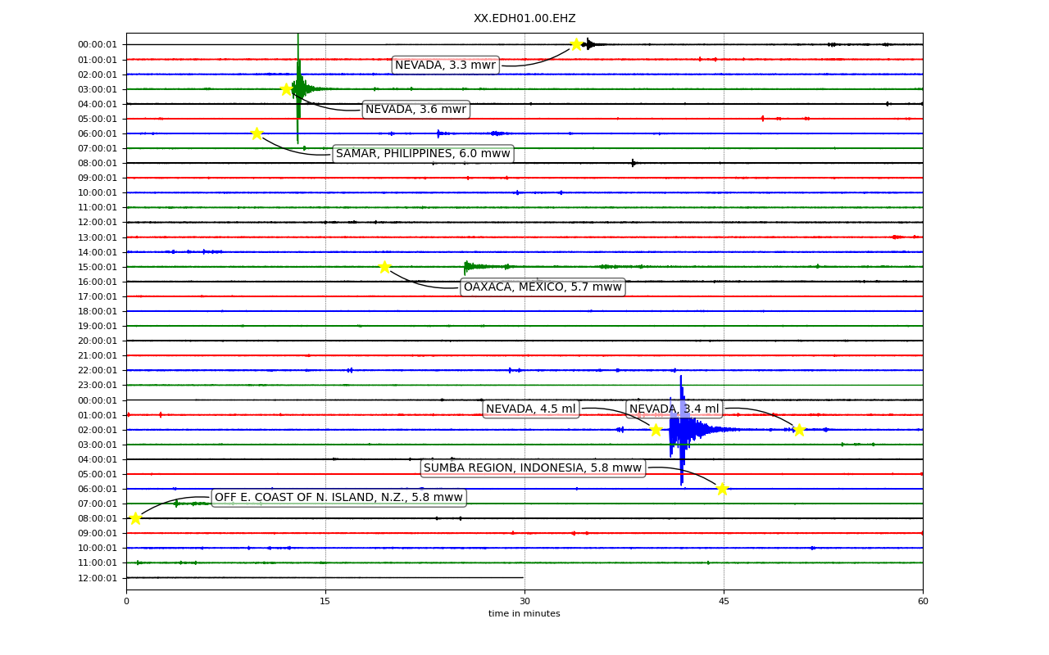Click the Oaxaca, Mexico event star marker

[384, 267]
